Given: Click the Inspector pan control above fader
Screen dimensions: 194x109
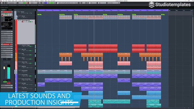Looking at the screenshot, I should coord(7,59).
